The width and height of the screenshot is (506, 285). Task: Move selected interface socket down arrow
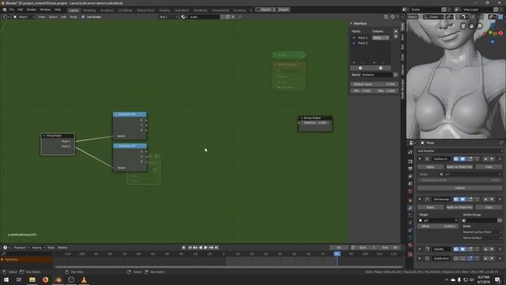coord(396,36)
